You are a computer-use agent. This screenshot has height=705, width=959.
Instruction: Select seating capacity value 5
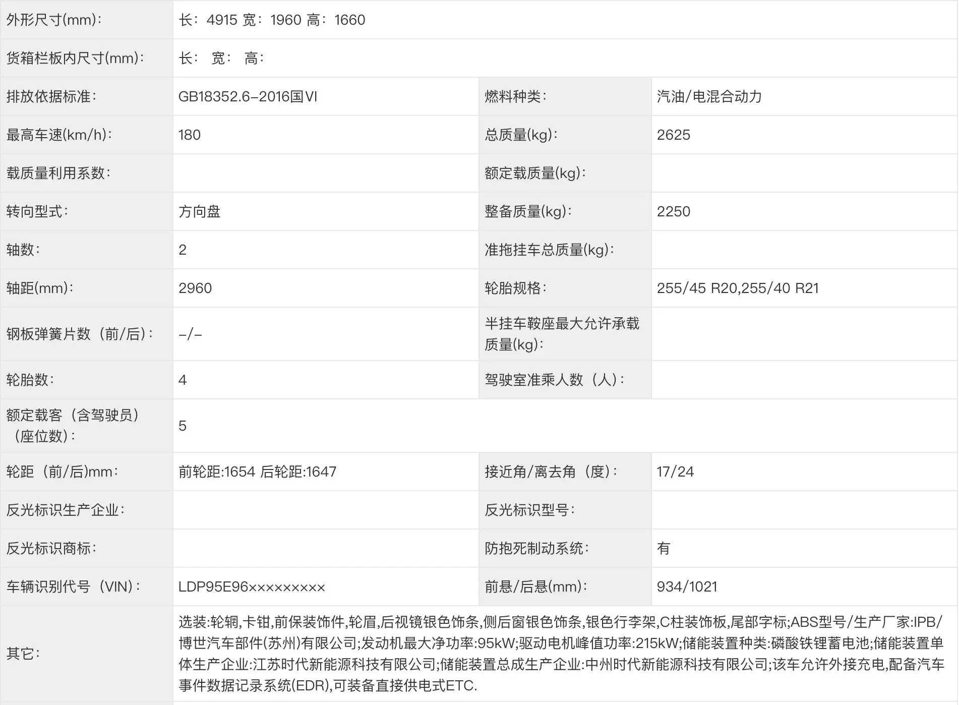pyautogui.click(x=183, y=426)
